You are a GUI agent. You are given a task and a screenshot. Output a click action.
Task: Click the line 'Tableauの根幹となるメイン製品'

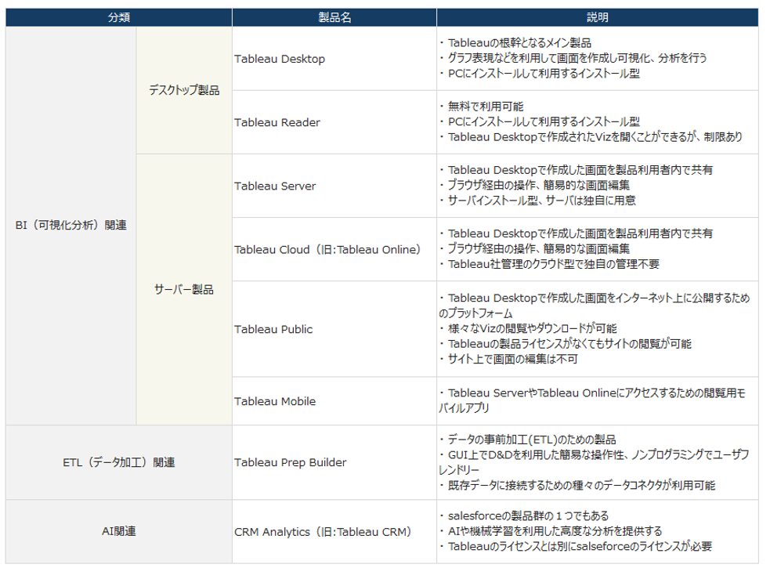(515, 43)
